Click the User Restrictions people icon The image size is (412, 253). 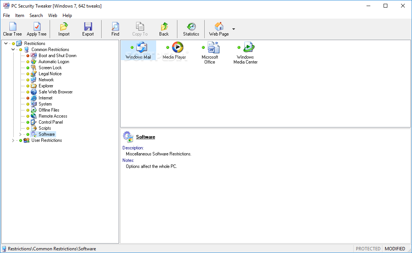(x=26, y=140)
